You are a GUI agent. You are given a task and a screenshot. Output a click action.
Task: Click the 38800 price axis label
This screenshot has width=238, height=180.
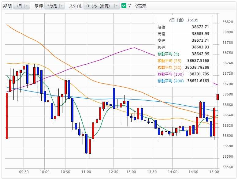tap(227, 32)
